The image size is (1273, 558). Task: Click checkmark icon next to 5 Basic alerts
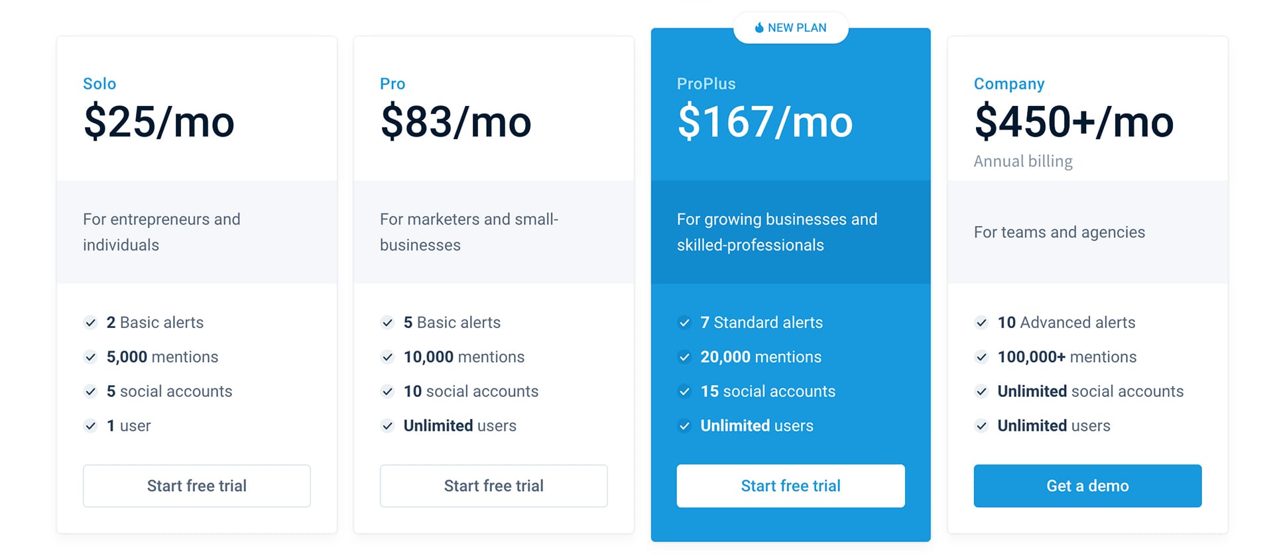pos(388,323)
